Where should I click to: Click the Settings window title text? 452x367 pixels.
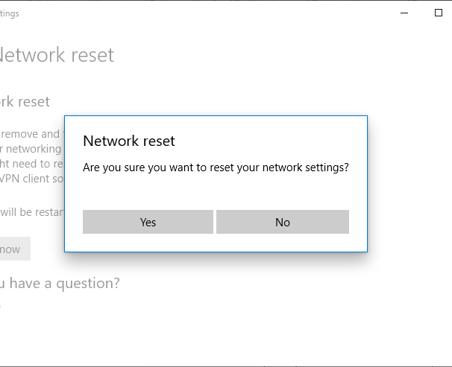coord(10,13)
